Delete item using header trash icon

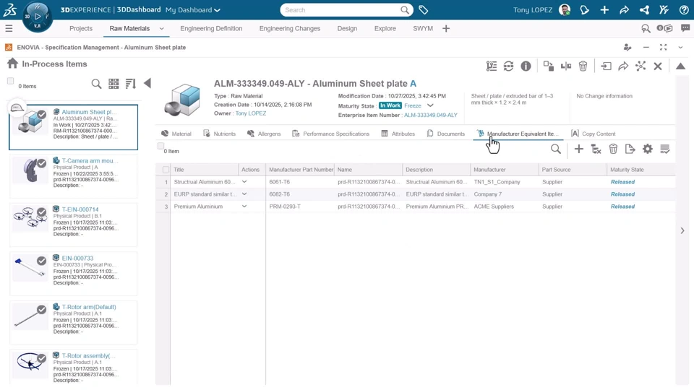click(x=583, y=66)
